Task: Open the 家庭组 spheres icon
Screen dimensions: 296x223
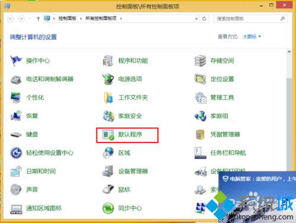Action: 200,116
